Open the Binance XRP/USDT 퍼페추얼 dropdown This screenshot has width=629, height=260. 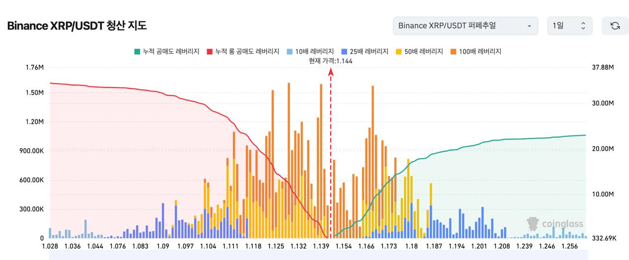[465, 26]
